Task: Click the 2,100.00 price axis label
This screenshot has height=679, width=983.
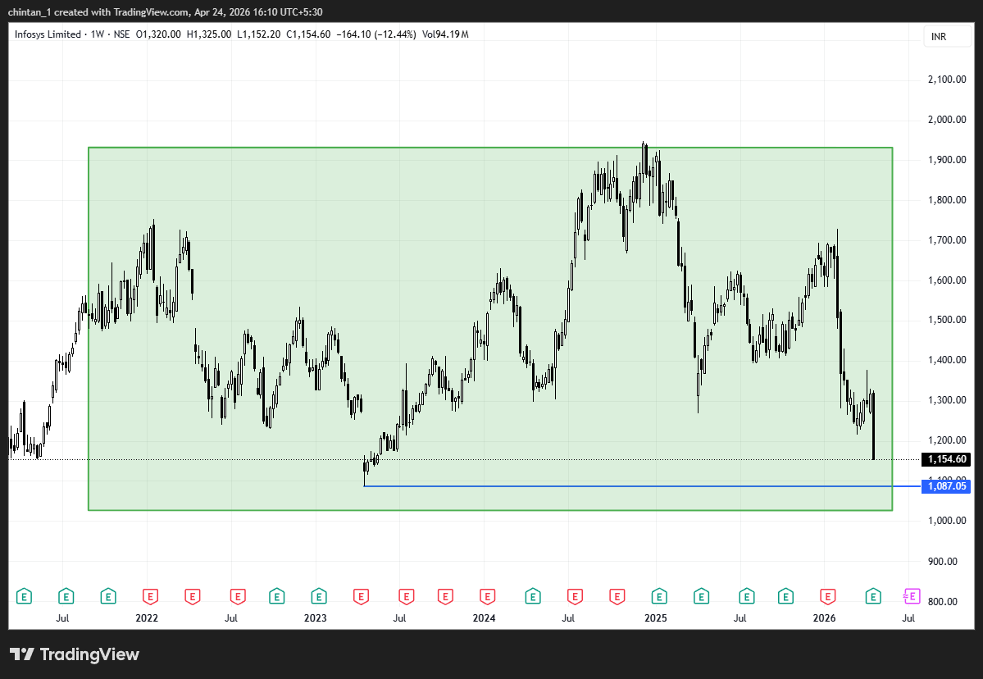Action: pos(947,80)
